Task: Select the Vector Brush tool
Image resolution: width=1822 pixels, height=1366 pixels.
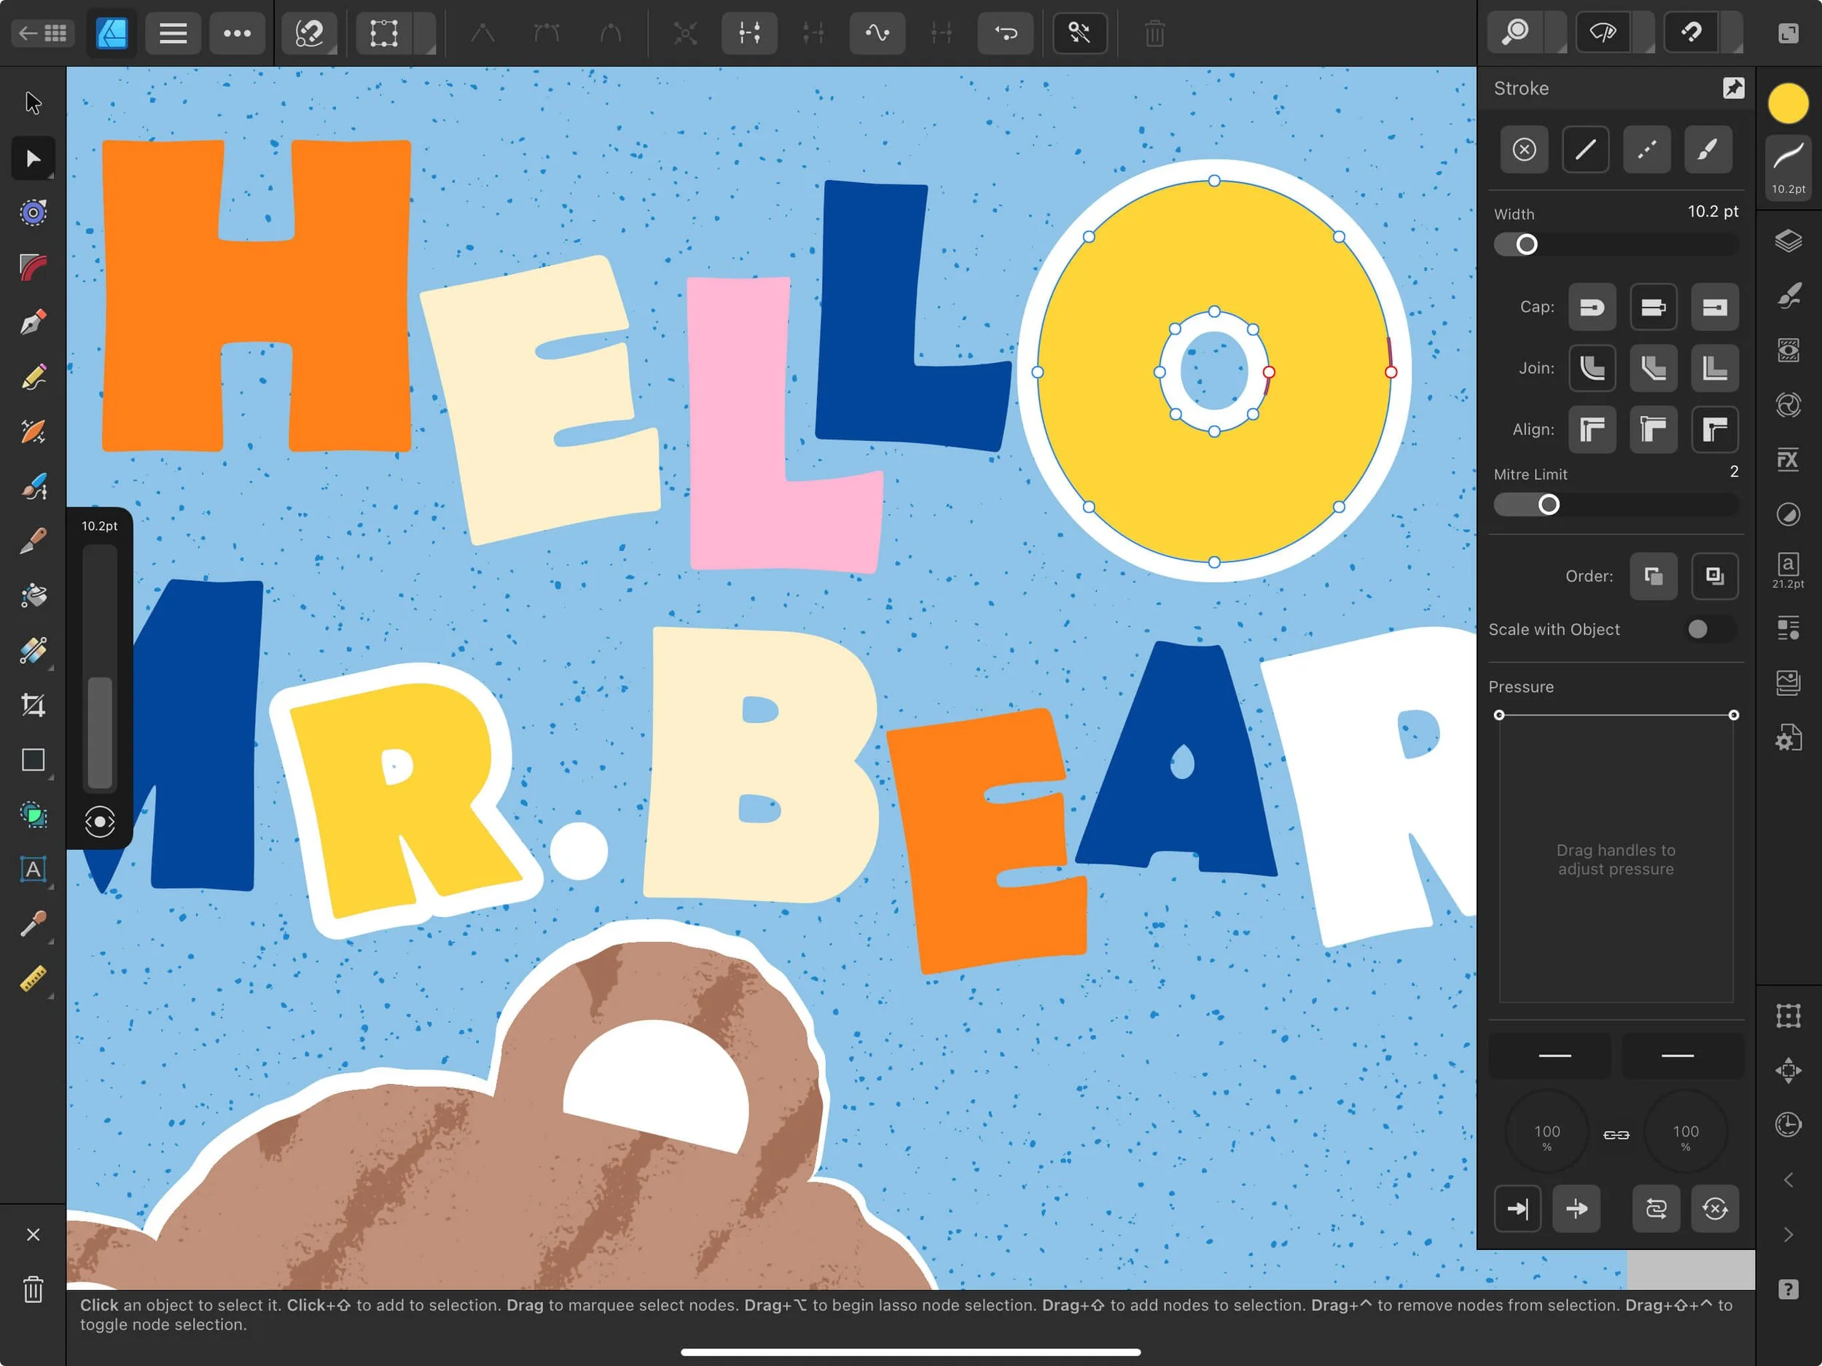Action: [33, 486]
